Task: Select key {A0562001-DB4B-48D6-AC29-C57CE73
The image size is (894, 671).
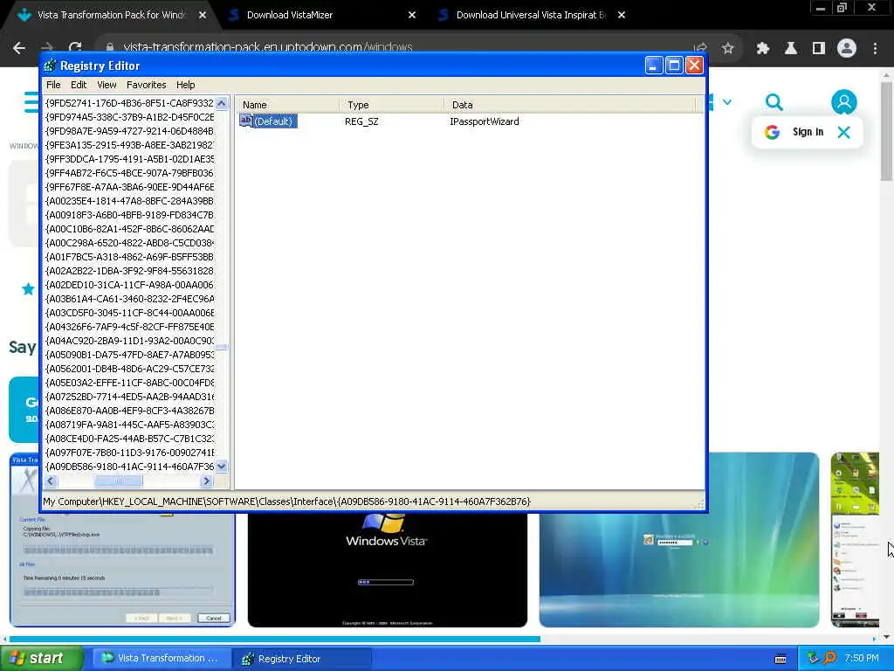Action: [129, 369]
